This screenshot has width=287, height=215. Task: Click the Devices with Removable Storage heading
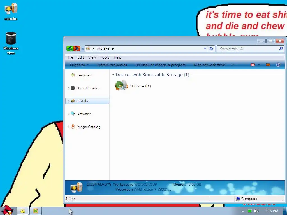[x=152, y=75]
